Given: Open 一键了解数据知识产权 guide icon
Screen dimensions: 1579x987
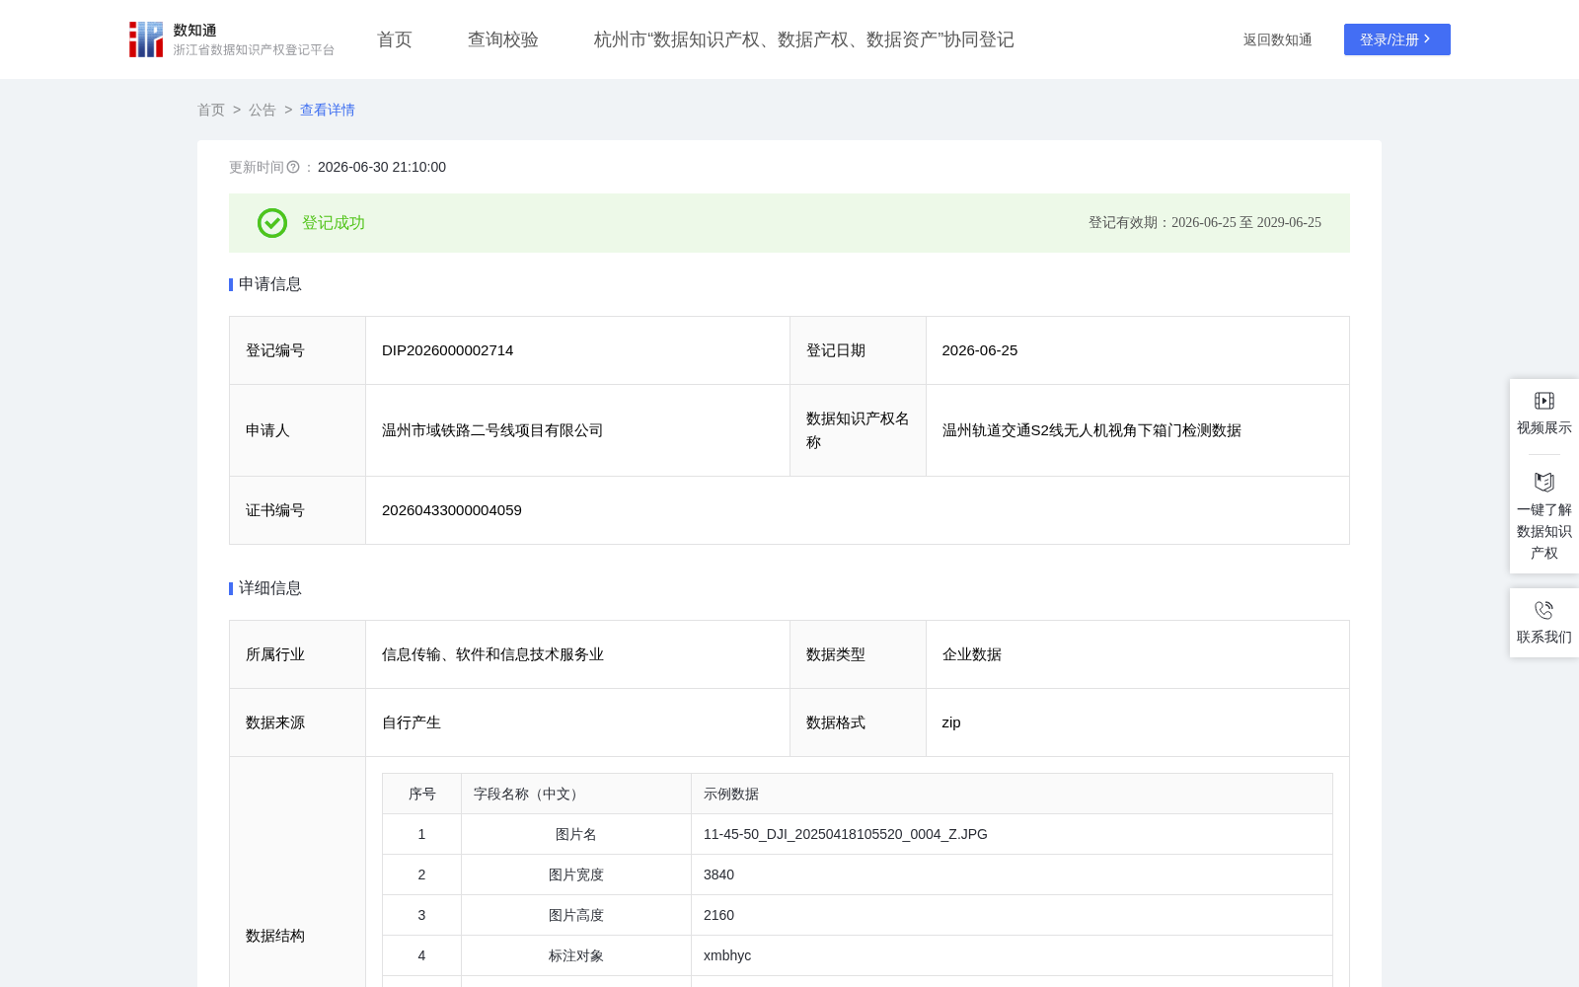Looking at the screenshot, I should click(1544, 482).
